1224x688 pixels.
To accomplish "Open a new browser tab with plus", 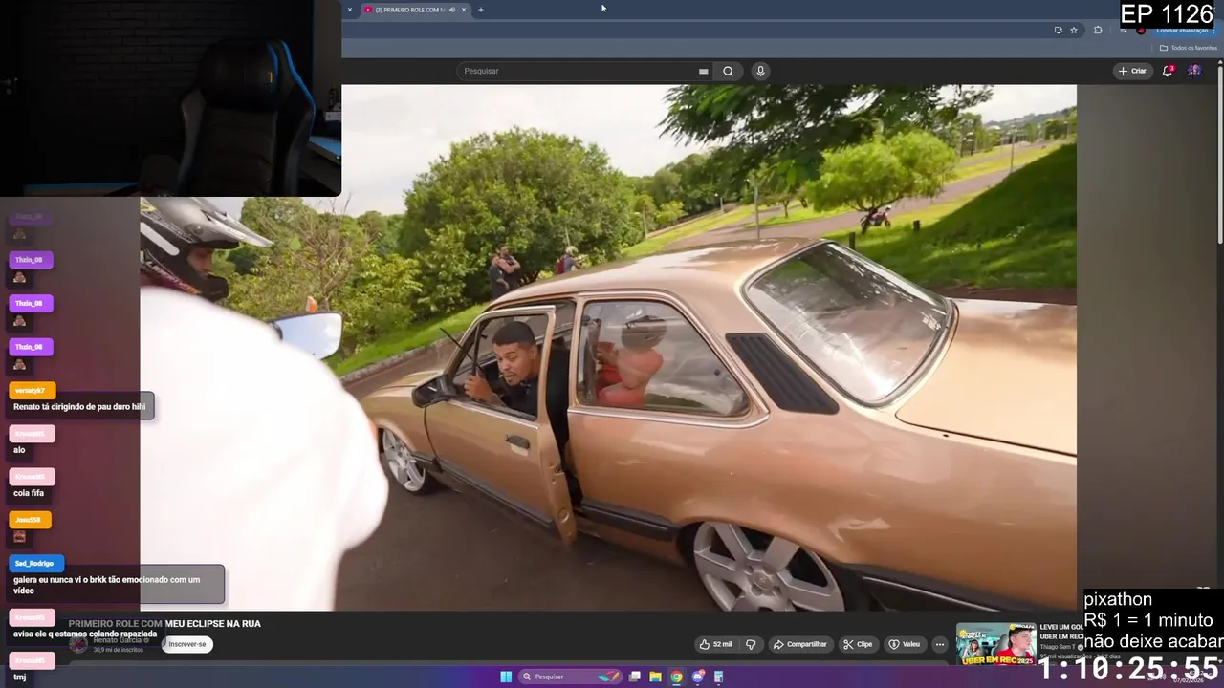I will (x=480, y=10).
